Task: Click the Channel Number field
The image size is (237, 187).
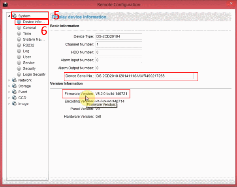Action: tap(118, 44)
